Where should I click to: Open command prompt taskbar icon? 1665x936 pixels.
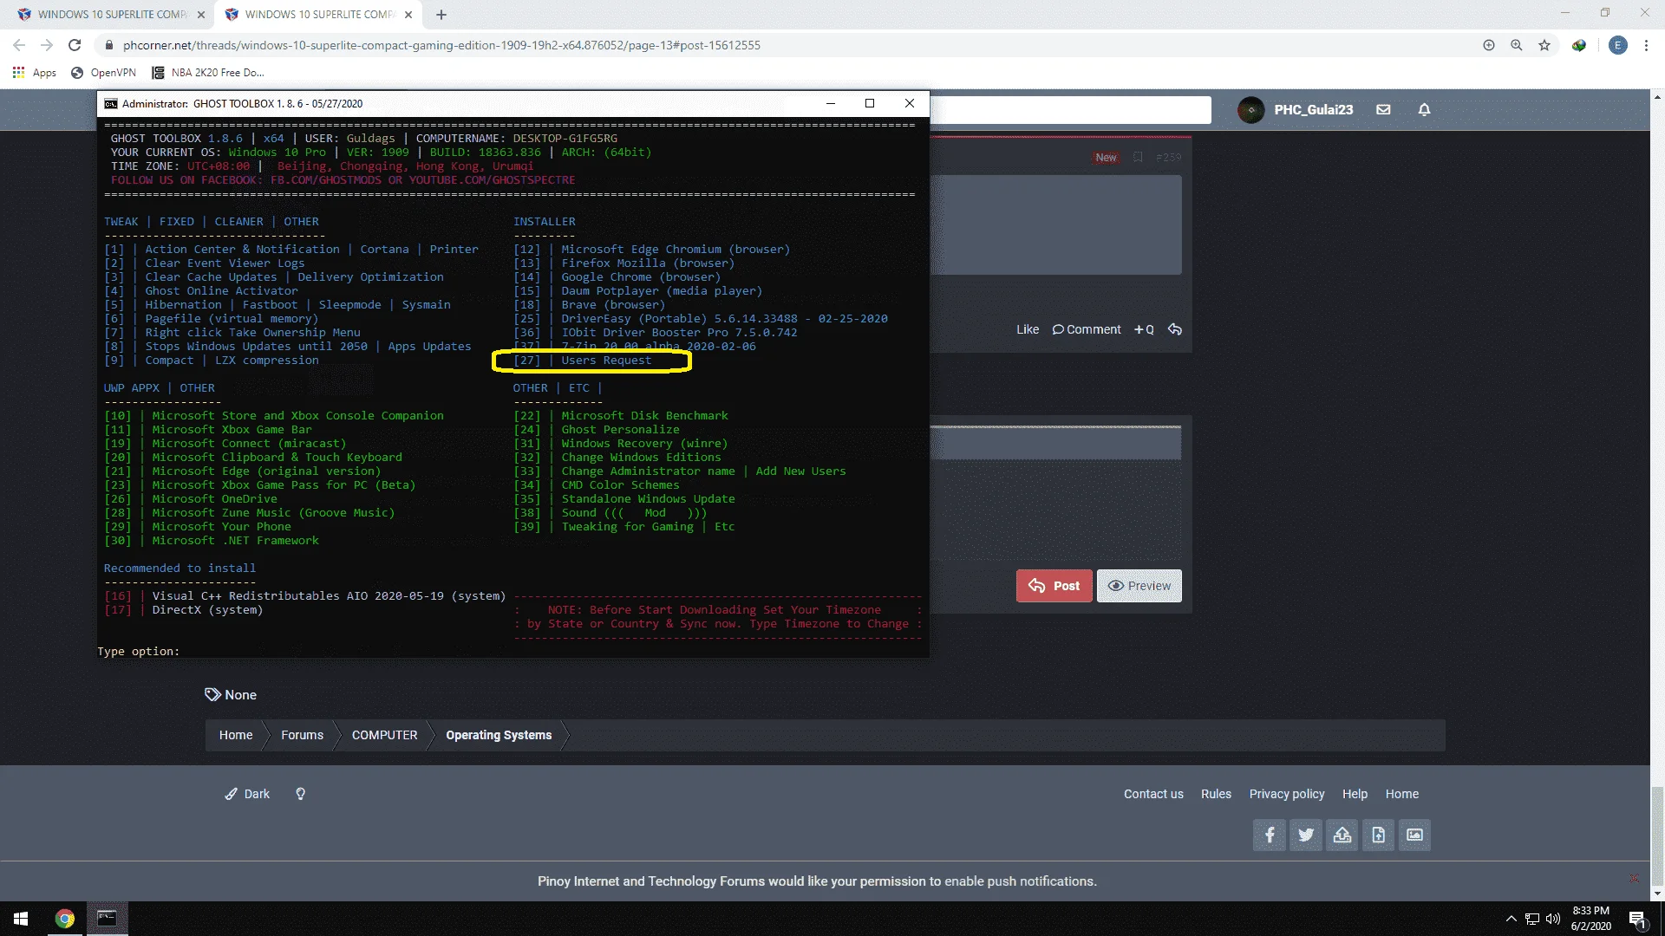[x=107, y=919]
